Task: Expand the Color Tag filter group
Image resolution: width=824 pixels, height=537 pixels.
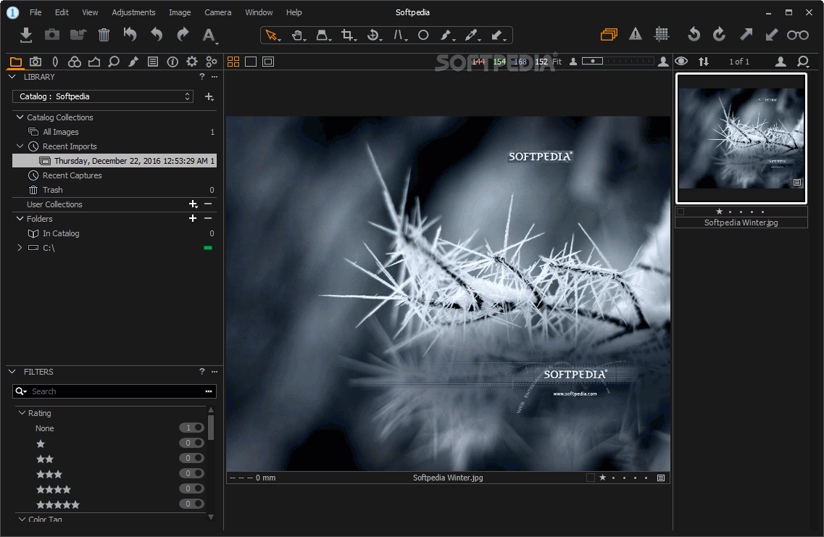Action: 22,519
